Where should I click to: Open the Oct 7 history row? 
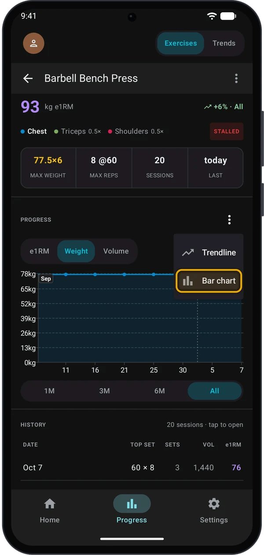tap(132, 467)
